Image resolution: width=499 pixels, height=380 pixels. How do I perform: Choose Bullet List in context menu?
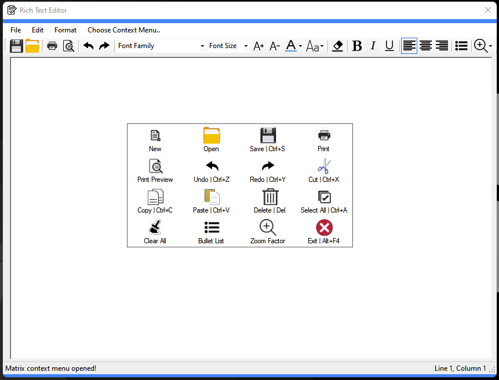(x=212, y=232)
